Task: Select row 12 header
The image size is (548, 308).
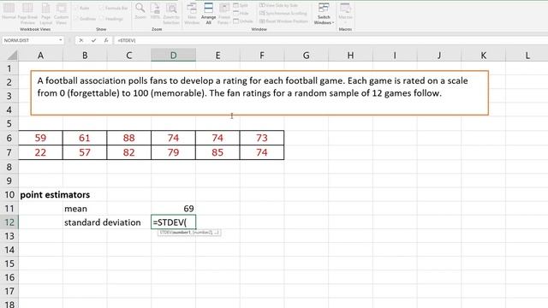Action: [x=9, y=222]
